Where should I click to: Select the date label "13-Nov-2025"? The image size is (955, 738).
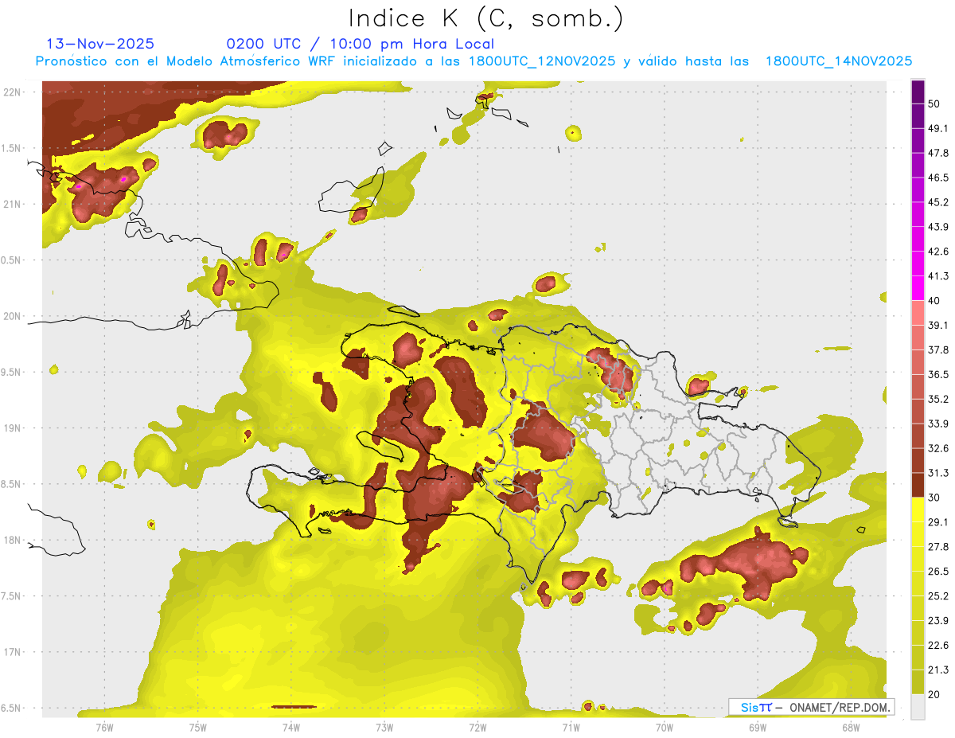pyautogui.click(x=100, y=44)
